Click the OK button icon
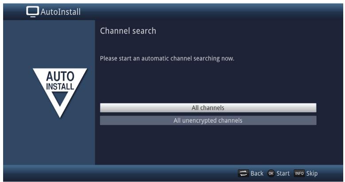The height and width of the screenshot is (182, 345). point(271,174)
